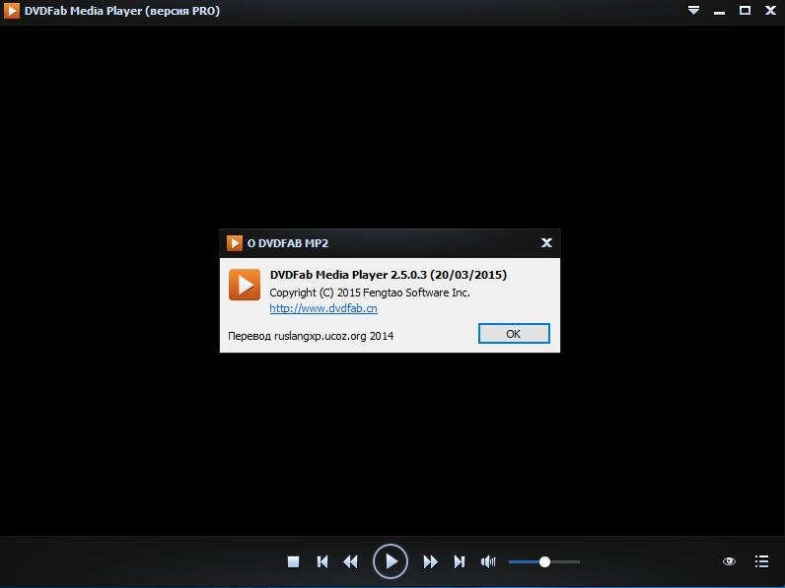This screenshot has width=785, height=588.
Task: Start playback with the round play button
Action: 390,561
